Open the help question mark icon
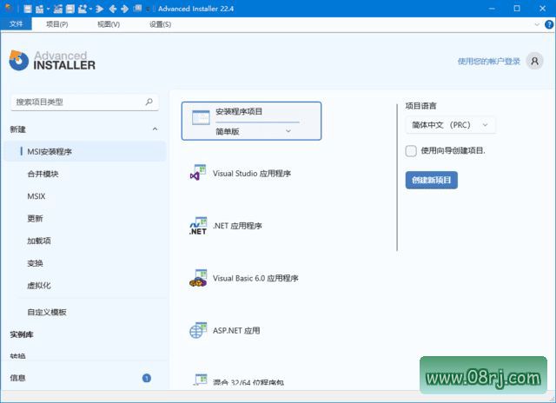 tap(549, 24)
